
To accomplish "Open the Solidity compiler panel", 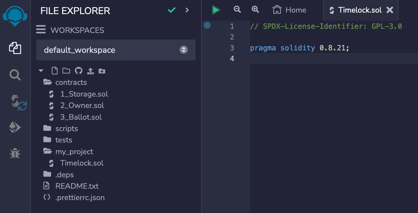I will coord(15,102).
